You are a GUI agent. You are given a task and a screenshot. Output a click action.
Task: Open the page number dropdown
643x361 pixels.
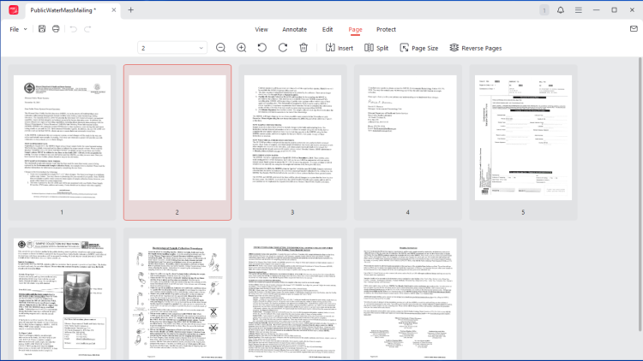pos(172,48)
